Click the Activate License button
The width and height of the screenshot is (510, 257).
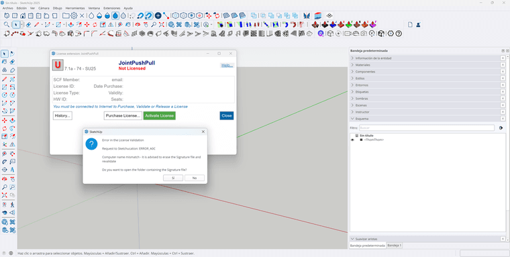[160, 115]
